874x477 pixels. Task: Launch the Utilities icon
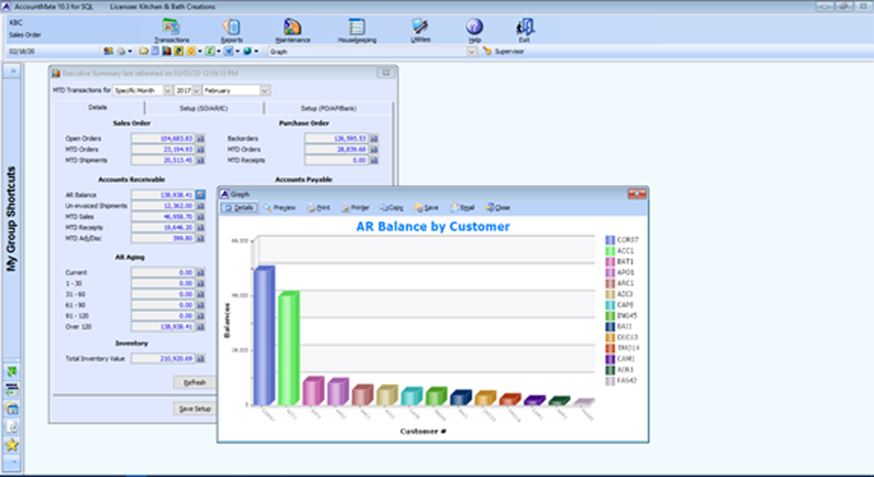pyautogui.click(x=420, y=29)
